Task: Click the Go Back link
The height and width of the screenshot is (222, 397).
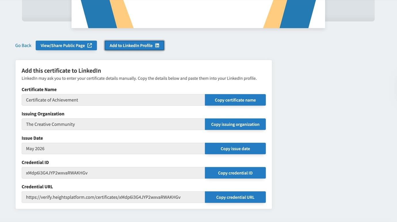Action: click(23, 45)
